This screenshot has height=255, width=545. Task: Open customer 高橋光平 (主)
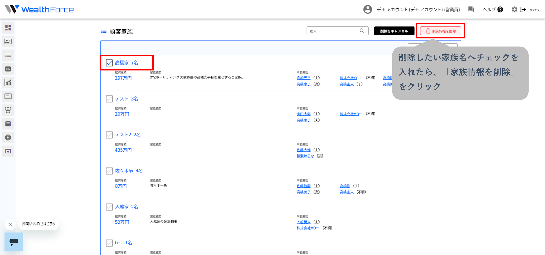click(x=303, y=78)
